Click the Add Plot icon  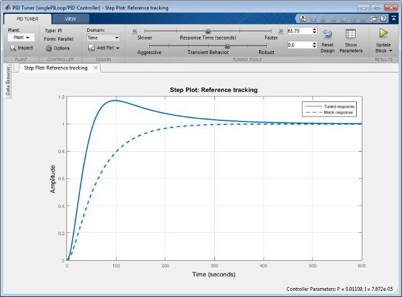[91, 48]
